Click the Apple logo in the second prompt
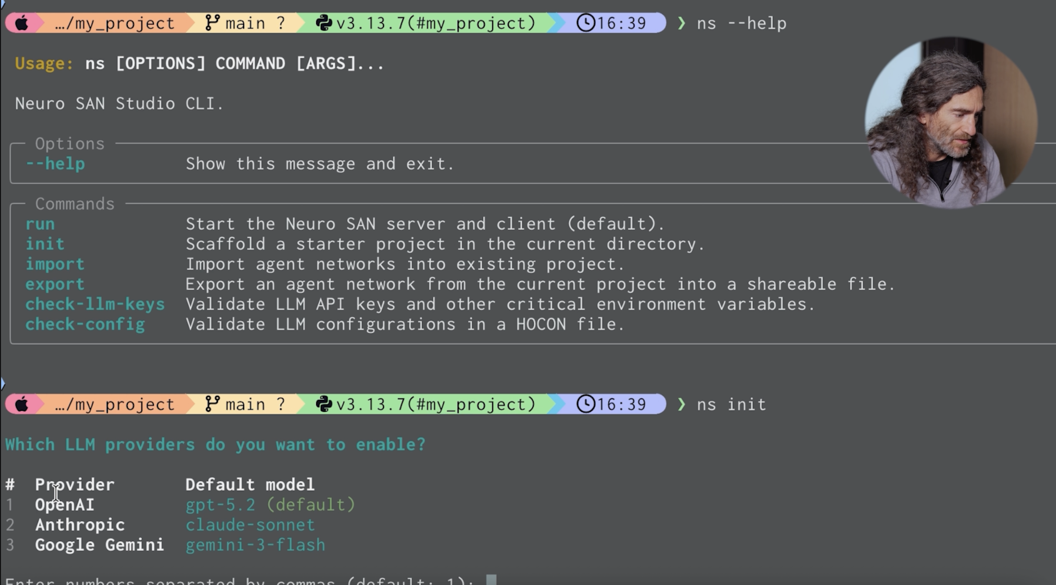 [22, 404]
